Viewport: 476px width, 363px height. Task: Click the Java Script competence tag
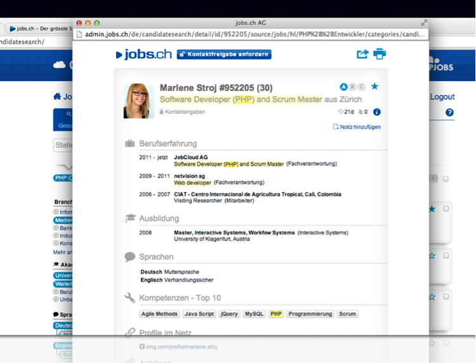[x=199, y=314]
